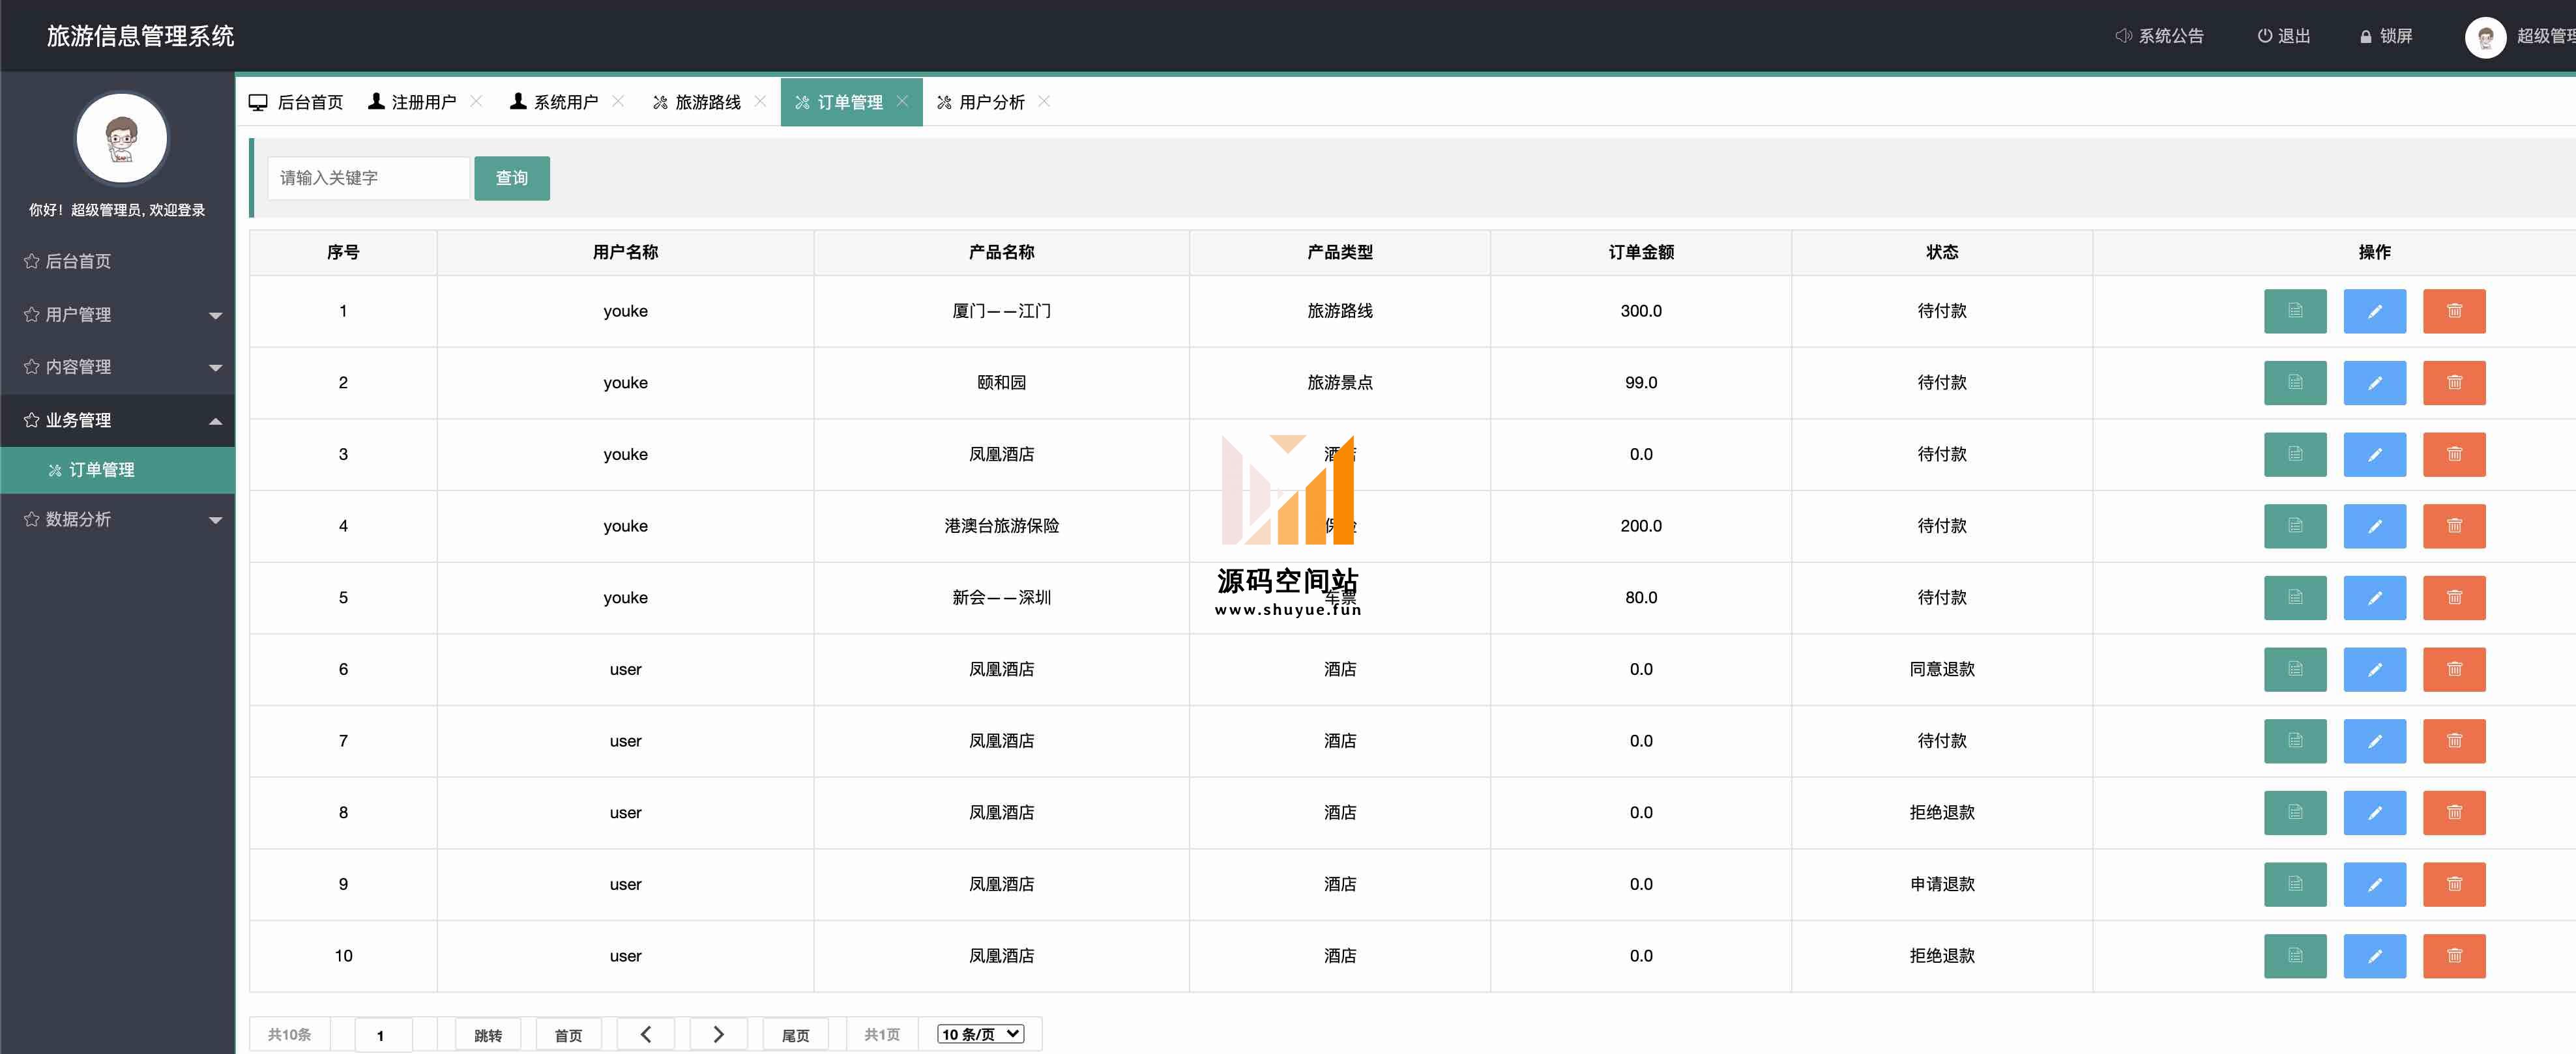View details of order row 3
The image size is (2576, 1054).
(2294, 455)
